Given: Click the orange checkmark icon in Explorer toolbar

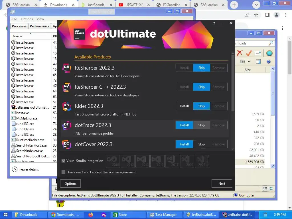Looking at the screenshot, I should pyautogui.click(x=249, y=53).
